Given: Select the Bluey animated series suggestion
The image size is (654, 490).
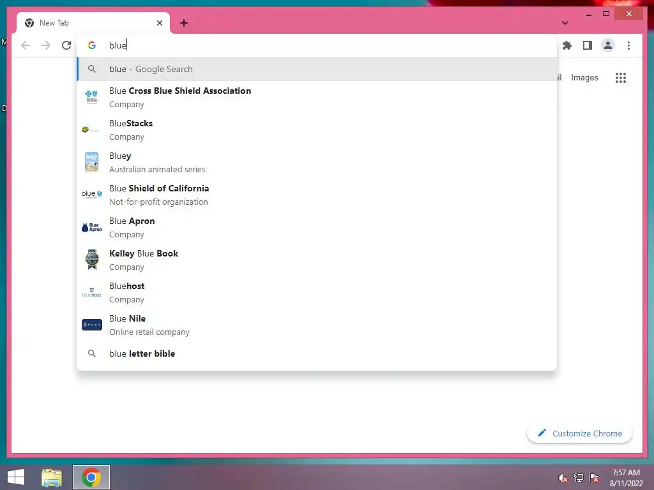Looking at the screenshot, I should tap(317, 162).
